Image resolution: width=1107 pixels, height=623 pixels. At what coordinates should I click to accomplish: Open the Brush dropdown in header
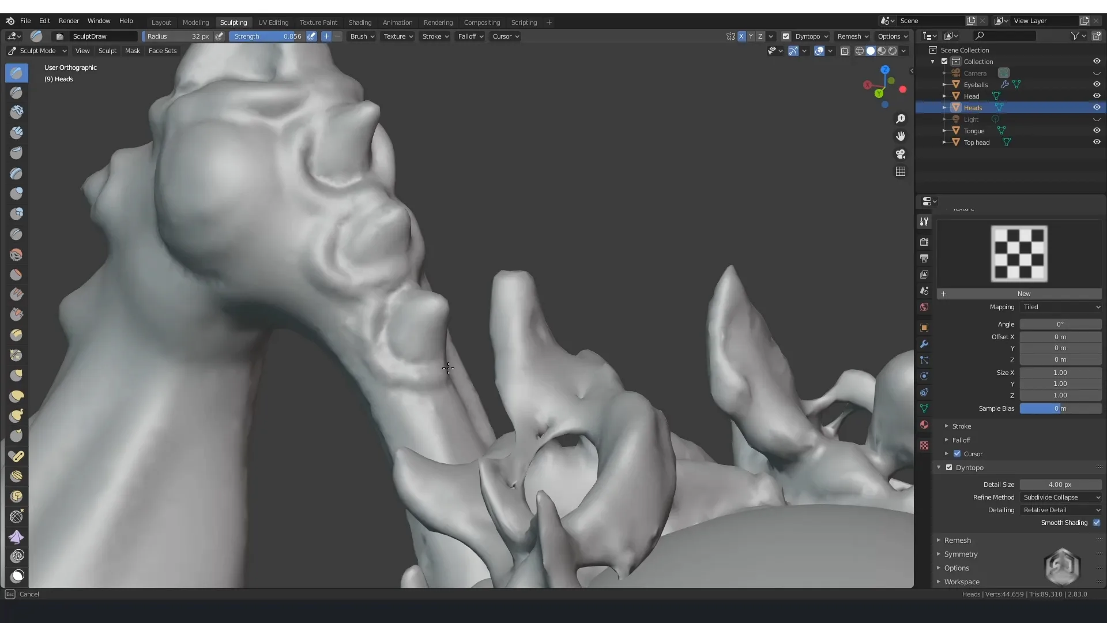pyautogui.click(x=362, y=36)
